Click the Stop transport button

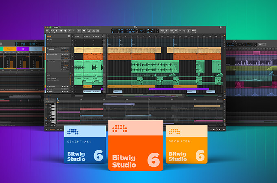pyautogui.click(x=61, y=31)
